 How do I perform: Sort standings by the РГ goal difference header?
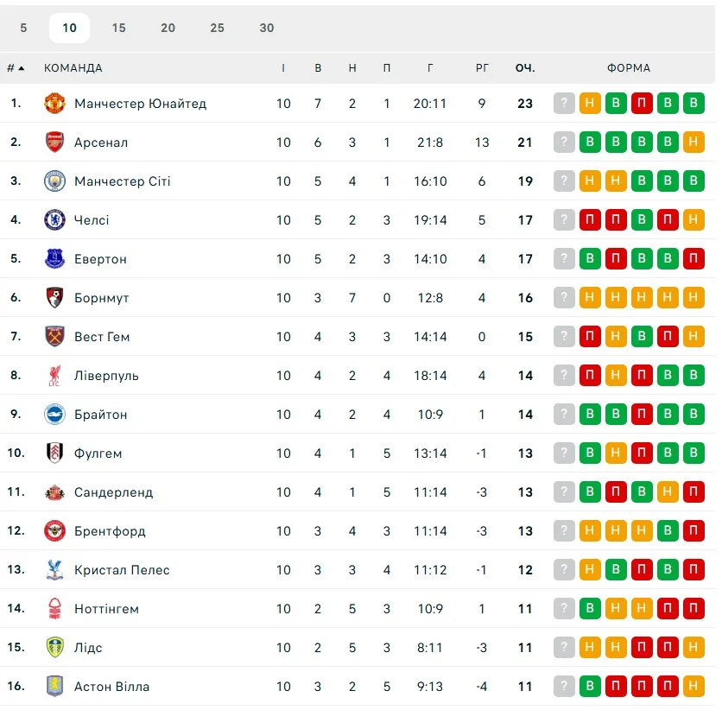[482, 68]
